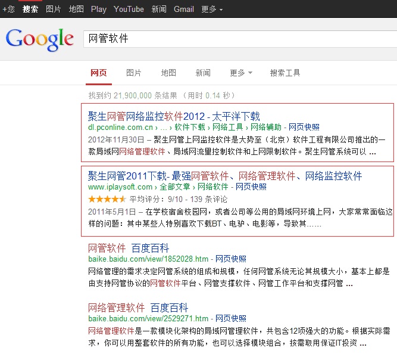Open 新闻 in the top black bar

[x=159, y=9]
